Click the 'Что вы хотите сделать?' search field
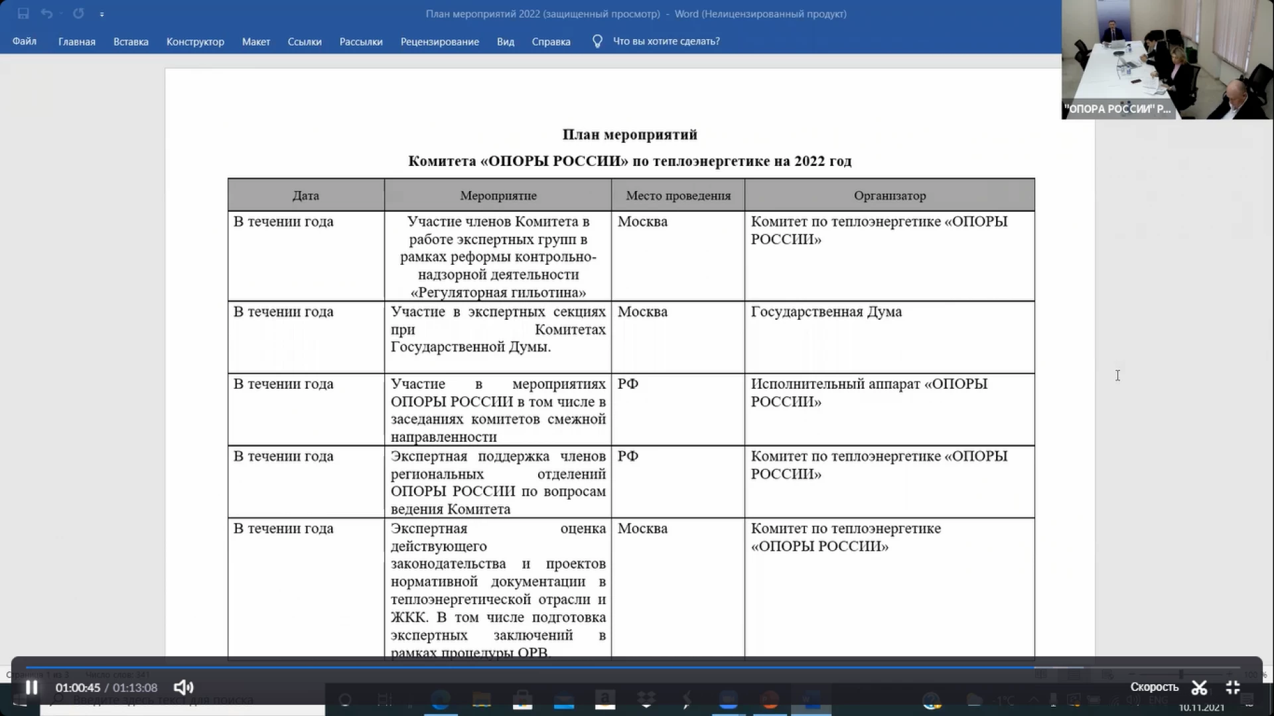The width and height of the screenshot is (1274, 716). (666, 41)
